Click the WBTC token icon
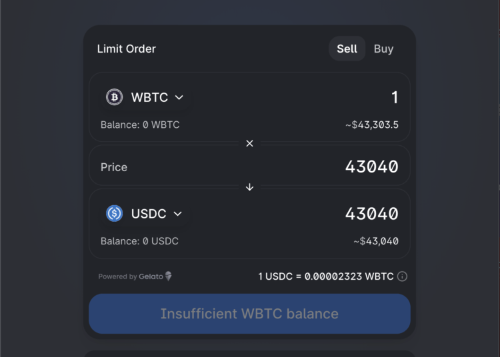This screenshot has width=500, height=357. (115, 97)
